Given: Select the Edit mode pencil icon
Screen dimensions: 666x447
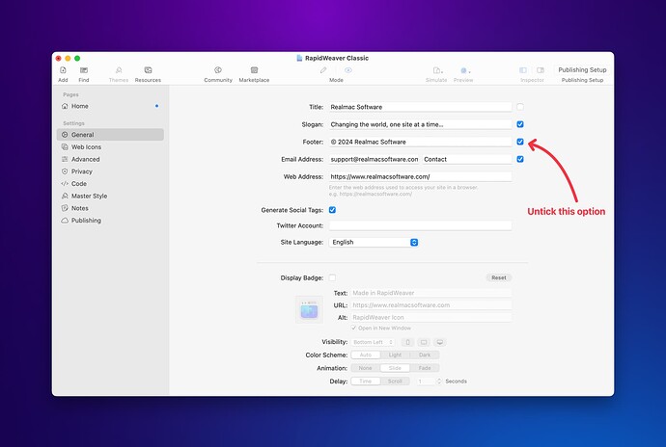Looking at the screenshot, I should click(323, 70).
